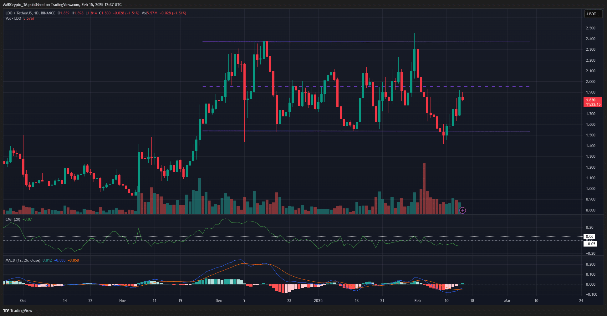The width and height of the screenshot is (607, 316).
Task: Open the USDT currency selector
Action: click(593, 14)
